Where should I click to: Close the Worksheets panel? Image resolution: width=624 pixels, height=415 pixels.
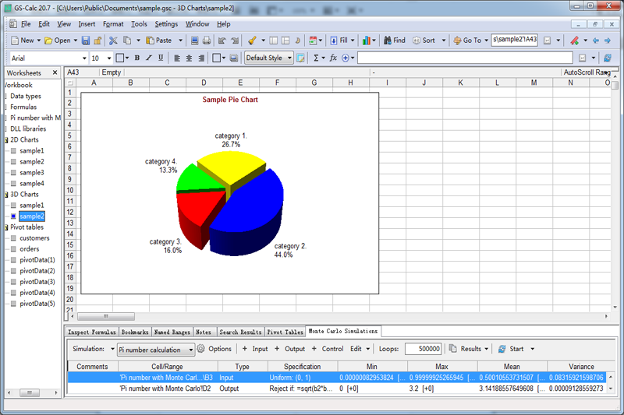tap(55, 72)
